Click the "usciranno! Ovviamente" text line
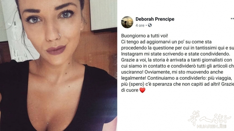The width and height of the screenshot is (234, 131). (x=172, y=72)
